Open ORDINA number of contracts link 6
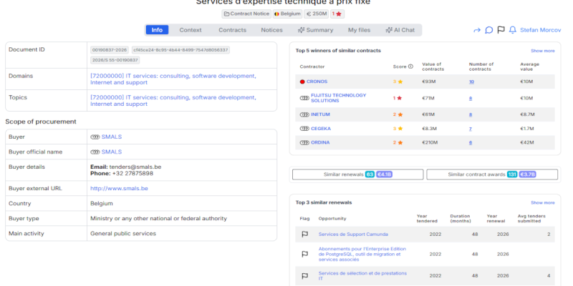The image size is (573, 286). tap(471, 142)
